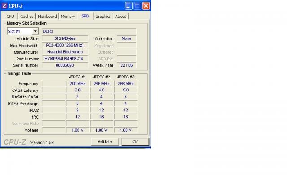Open the Graphics tab
Screen dimensions: 287x179
103,17
